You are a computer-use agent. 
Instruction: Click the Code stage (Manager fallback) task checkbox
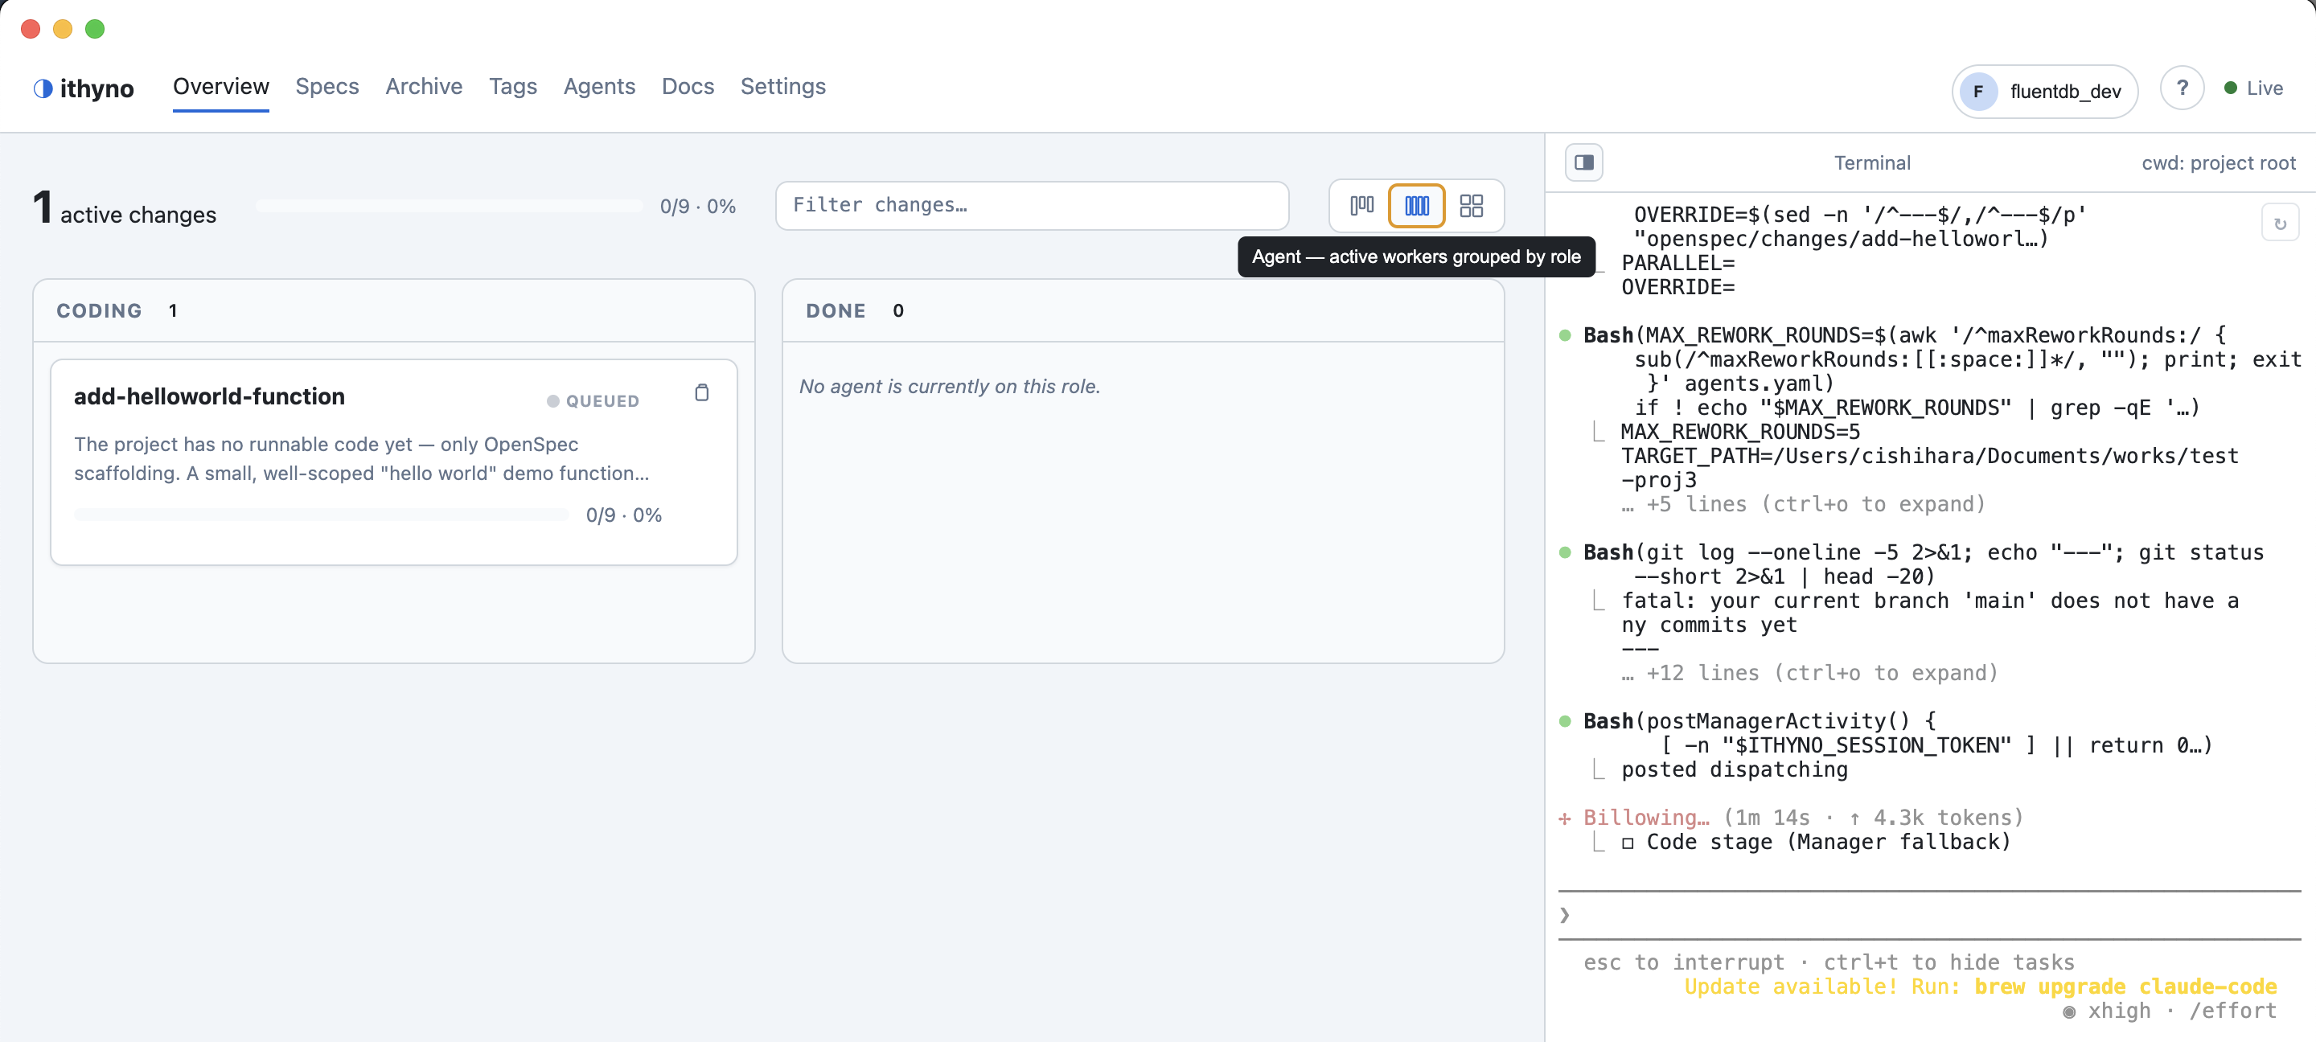(x=1628, y=843)
